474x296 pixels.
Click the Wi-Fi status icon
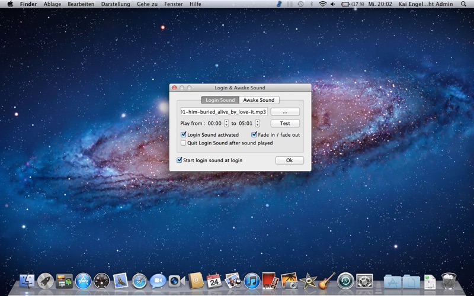point(322,4)
